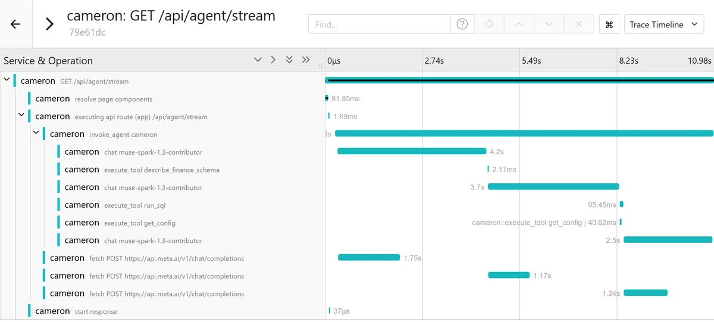Viewport: 714px width, 322px height.
Task: Expand all spans with double down chevron
Action: (x=289, y=60)
